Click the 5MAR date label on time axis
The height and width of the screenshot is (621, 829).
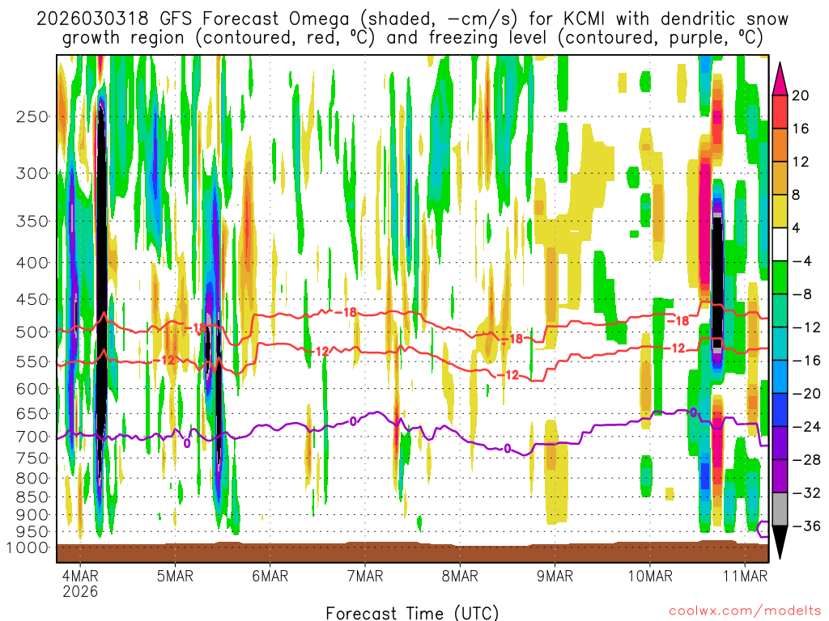tap(175, 576)
